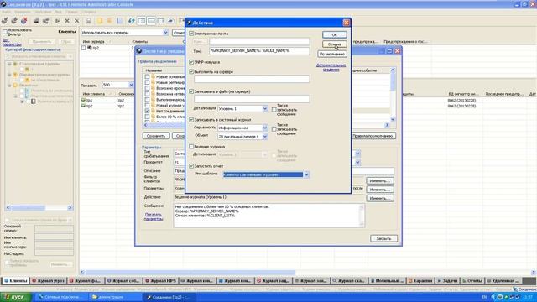The width and height of the screenshot is (537, 302).
Task: Click the folder icon of the rule "Нет соединения"
Action: point(153,111)
